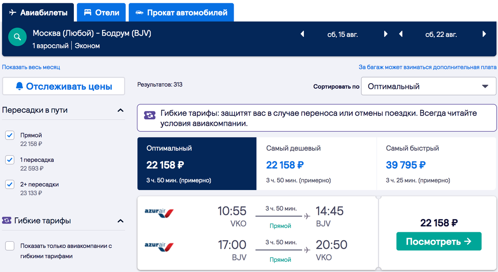Open the Показать весь месяц link
The image size is (498, 272).
pyautogui.click(x=31, y=67)
